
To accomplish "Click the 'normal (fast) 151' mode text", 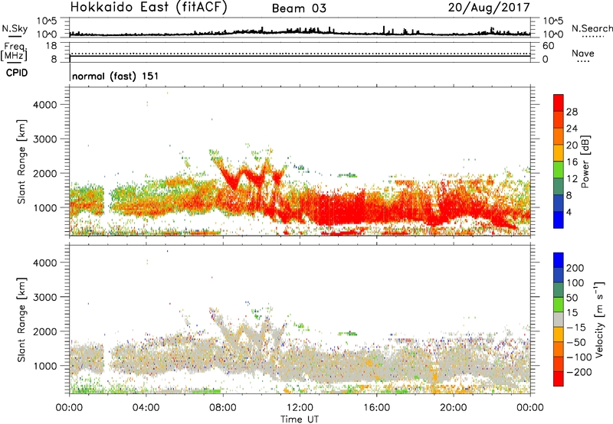I will (116, 76).
